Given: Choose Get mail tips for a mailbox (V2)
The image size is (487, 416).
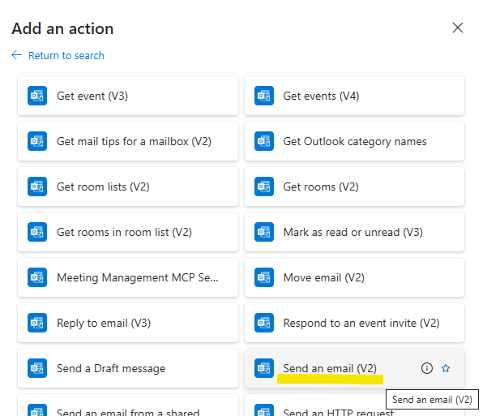Looking at the screenshot, I should pyautogui.click(x=134, y=141).
